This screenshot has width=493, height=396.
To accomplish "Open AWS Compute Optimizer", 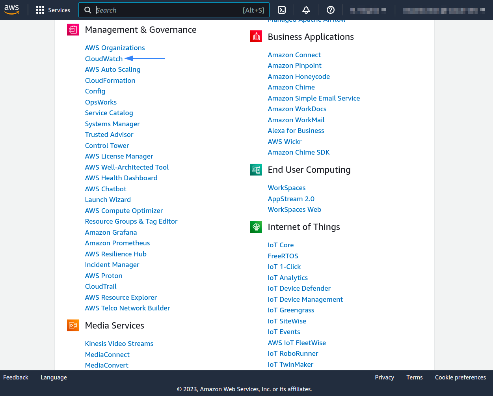I will [x=124, y=211].
